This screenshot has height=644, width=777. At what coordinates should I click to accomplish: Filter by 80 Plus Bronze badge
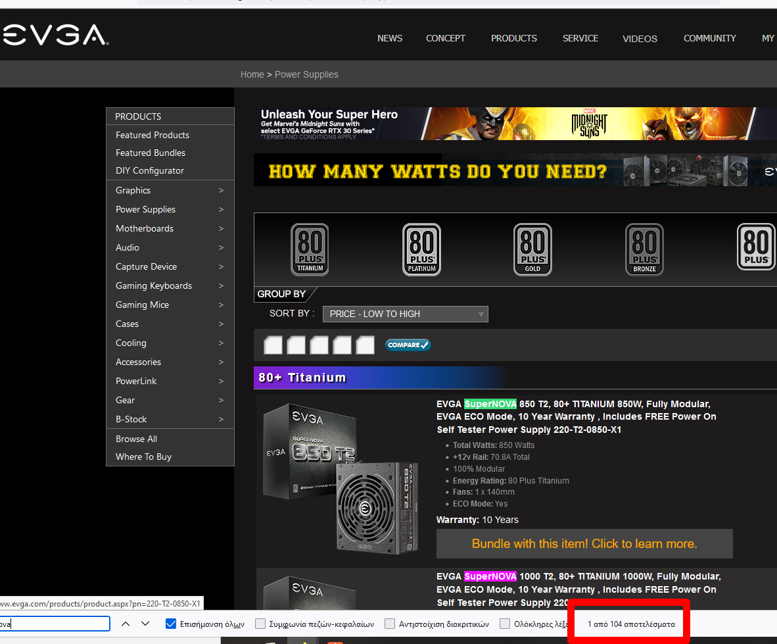coord(644,249)
